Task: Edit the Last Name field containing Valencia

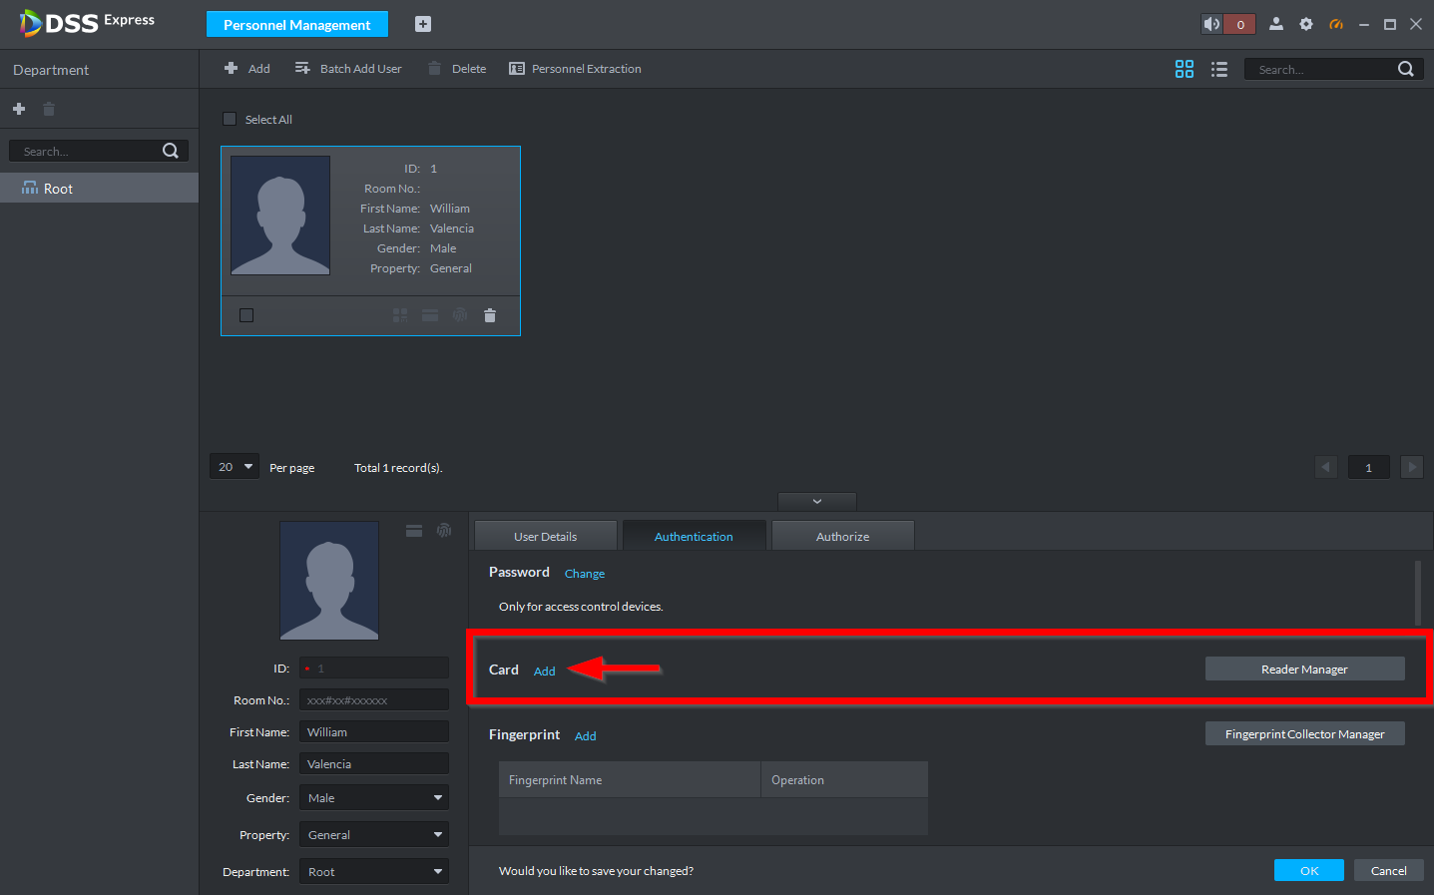Action: point(374,764)
